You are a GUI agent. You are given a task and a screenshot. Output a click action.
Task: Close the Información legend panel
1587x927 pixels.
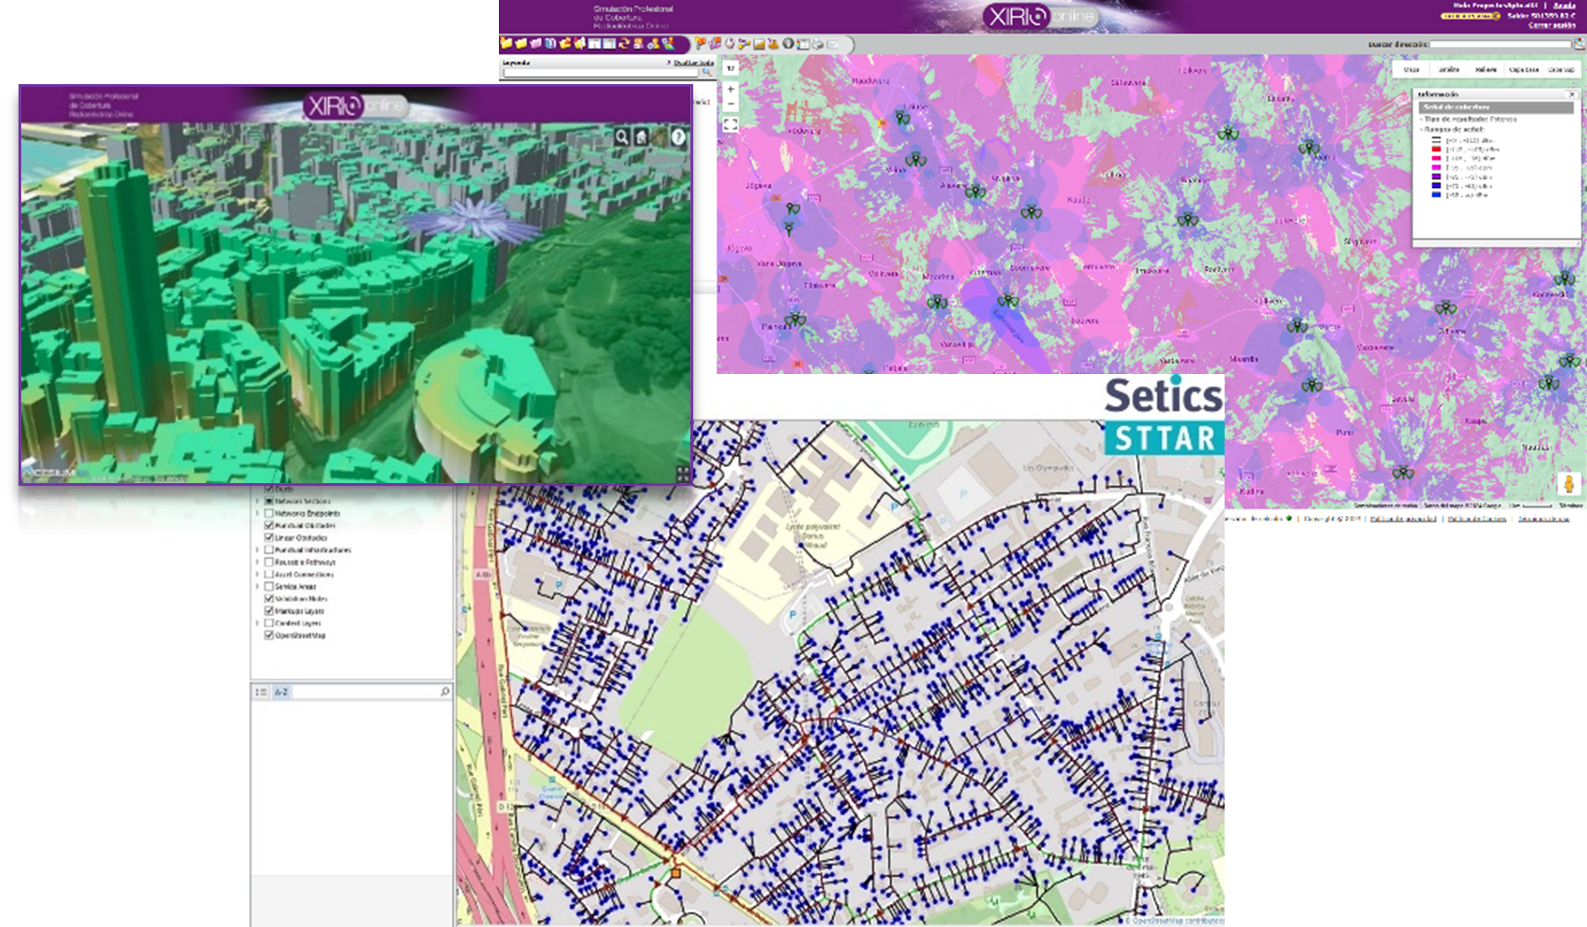tap(1573, 94)
